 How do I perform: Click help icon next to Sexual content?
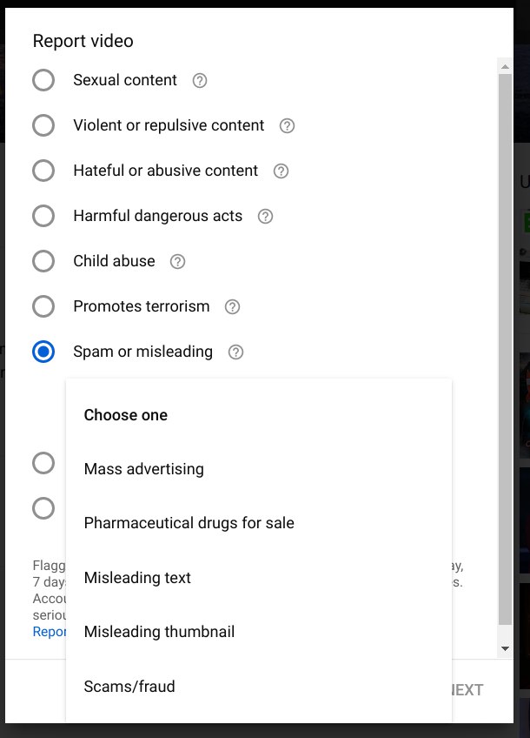pyautogui.click(x=200, y=81)
